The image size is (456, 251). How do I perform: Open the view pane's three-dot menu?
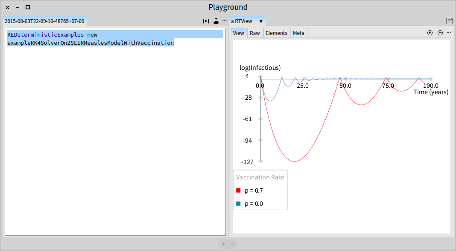point(449,33)
